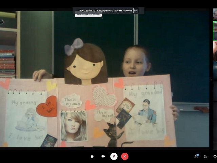Click the fullscreen exit hint banner text
This screenshot has width=217, height=163.
coord(105,11)
